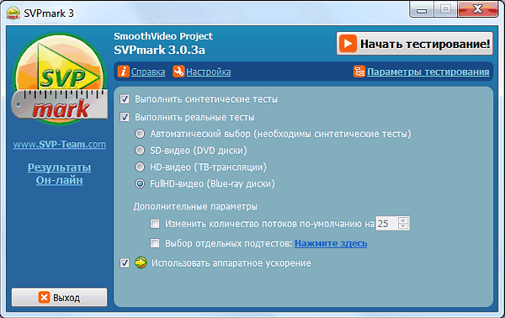Enable Изменить количество потоков checkbox
The image size is (505, 318).
pyautogui.click(x=155, y=224)
